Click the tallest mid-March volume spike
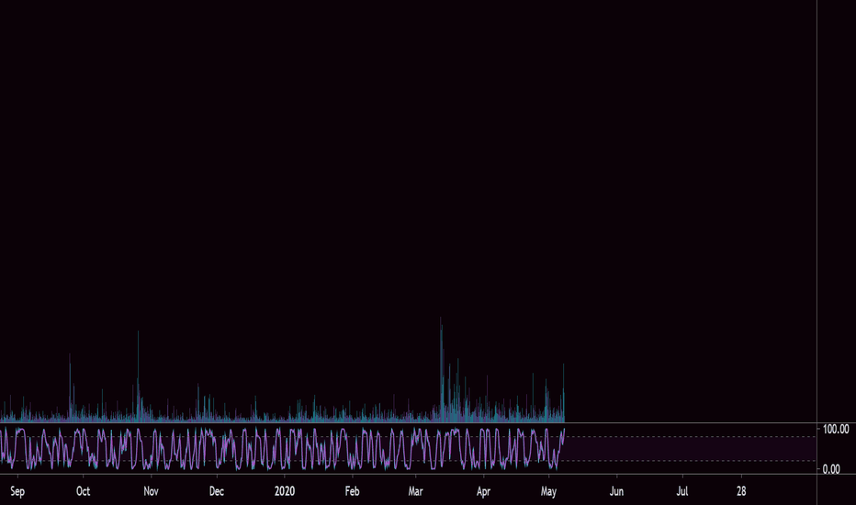The height and width of the screenshot is (505, 856). click(441, 370)
